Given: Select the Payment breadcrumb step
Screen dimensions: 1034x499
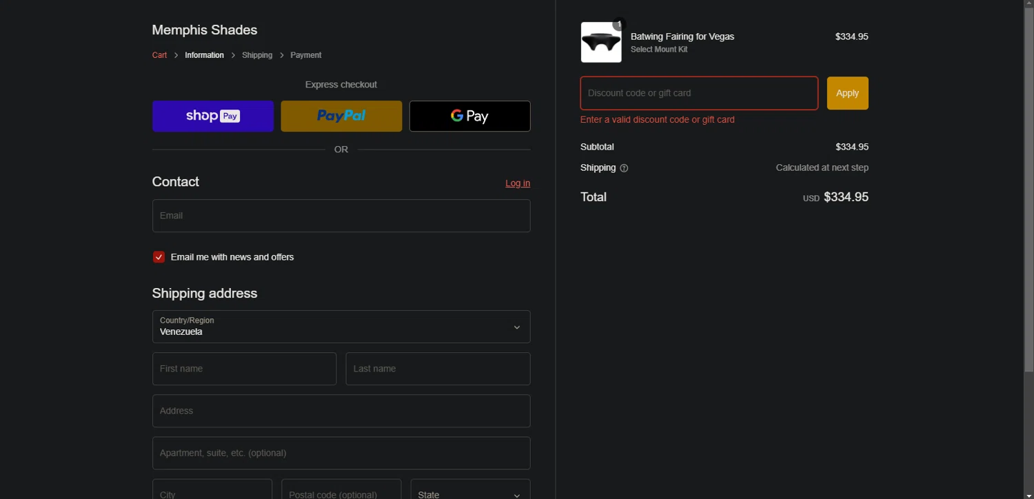Looking at the screenshot, I should pyautogui.click(x=306, y=55).
